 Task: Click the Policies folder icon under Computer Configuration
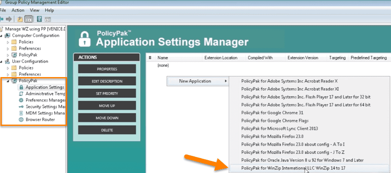tap(14, 42)
